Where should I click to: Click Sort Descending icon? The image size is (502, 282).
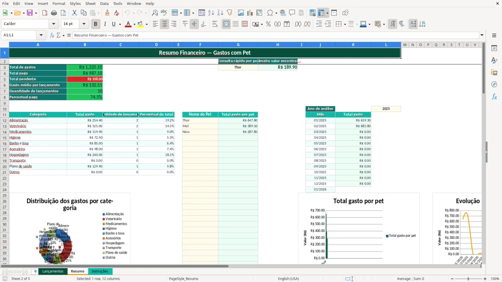(220, 13)
